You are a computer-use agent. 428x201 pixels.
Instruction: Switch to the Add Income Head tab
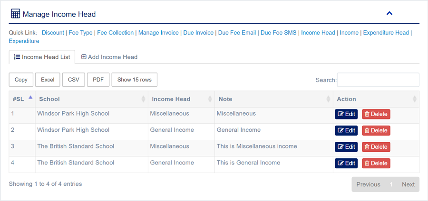click(x=109, y=57)
